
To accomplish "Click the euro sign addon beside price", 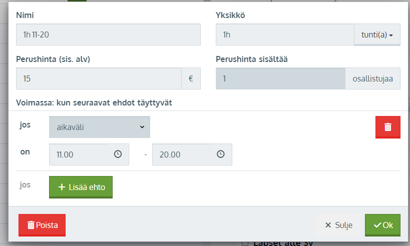I will (x=191, y=78).
